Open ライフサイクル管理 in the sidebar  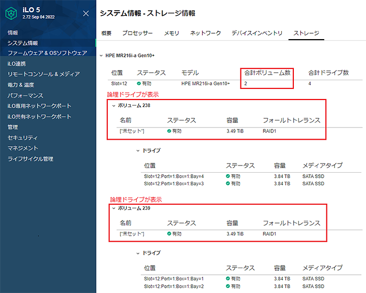click(x=30, y=159)
